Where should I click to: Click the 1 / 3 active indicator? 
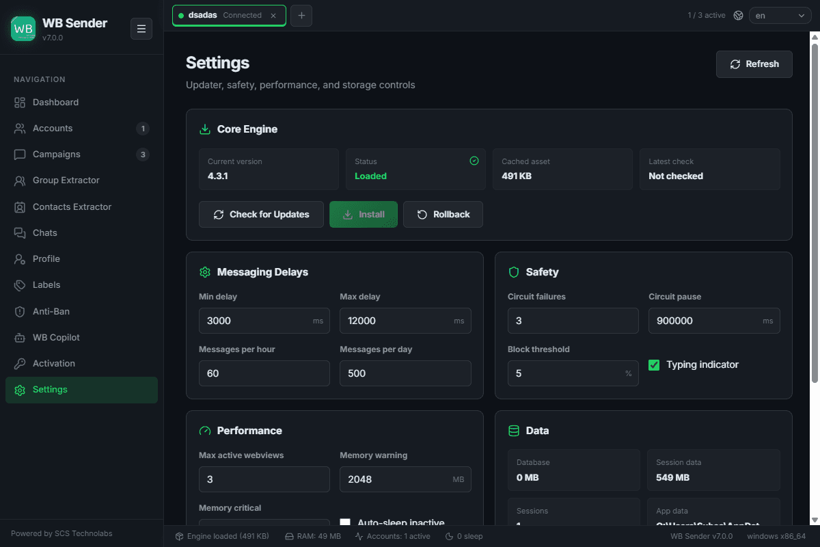pos(707,15)
